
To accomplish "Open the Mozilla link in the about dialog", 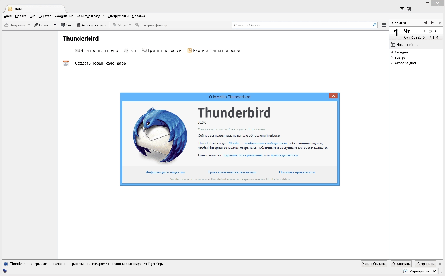I will [x=234, y=143].
